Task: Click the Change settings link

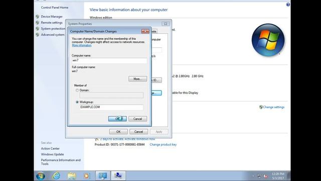Action: 274,107
